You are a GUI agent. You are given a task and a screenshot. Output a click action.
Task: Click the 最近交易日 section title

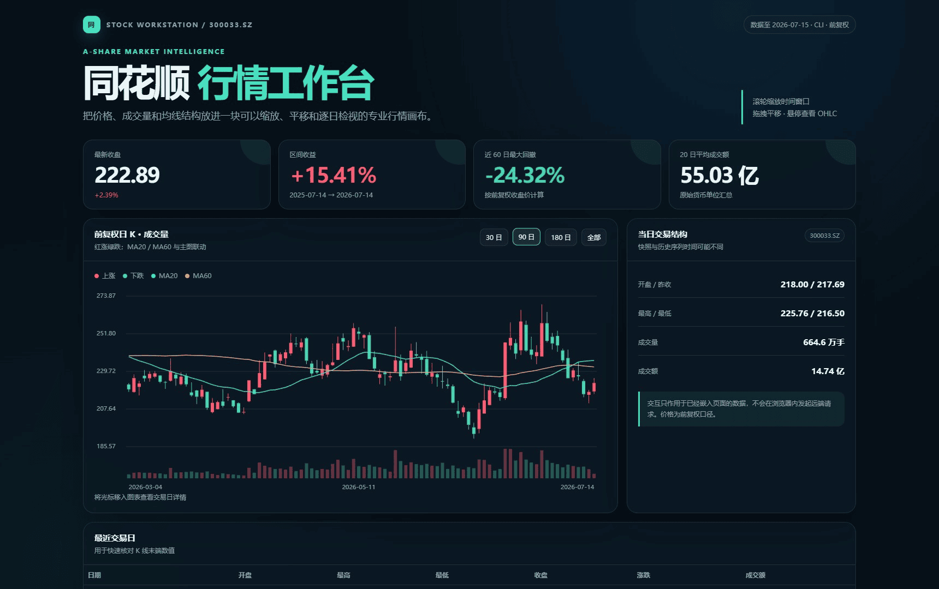tap(115, 538)
